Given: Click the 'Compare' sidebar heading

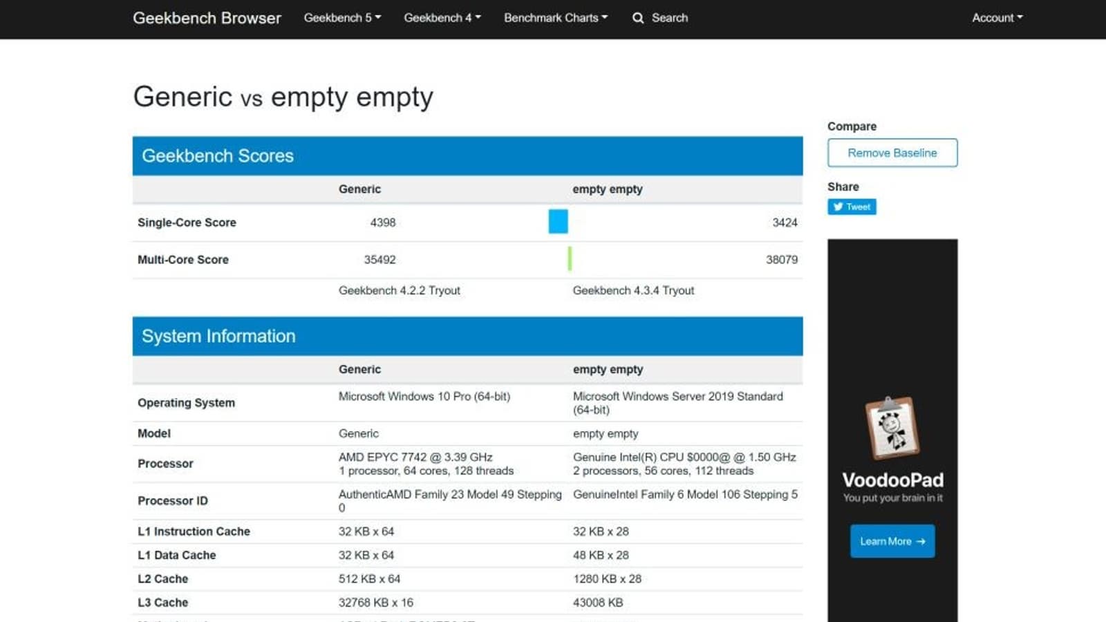Looking at the screenshot, I should point(852,126).
